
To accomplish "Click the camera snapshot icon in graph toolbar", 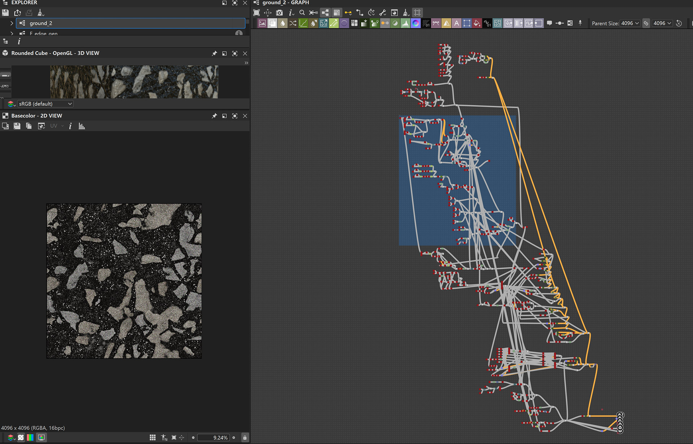I will (279, 13).
